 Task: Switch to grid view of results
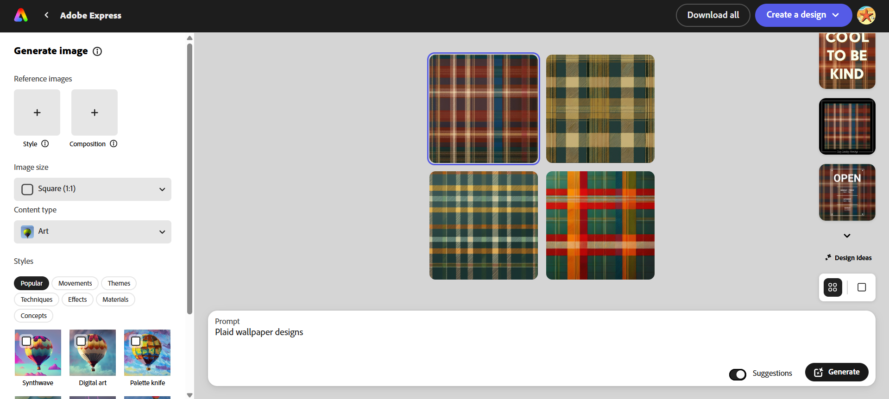coord(832,287)
